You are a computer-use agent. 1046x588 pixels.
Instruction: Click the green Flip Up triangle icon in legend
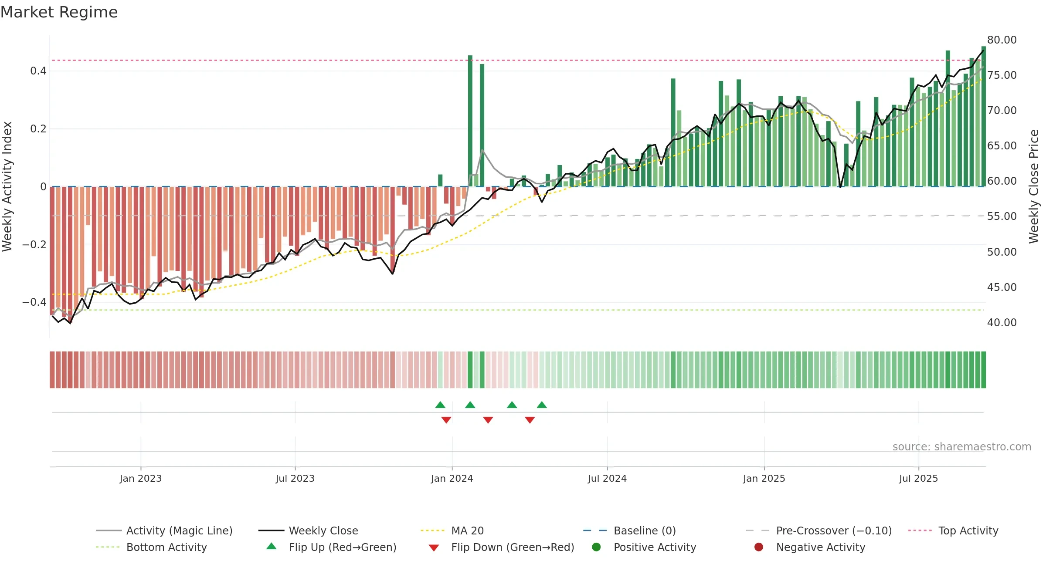(272, 546)
